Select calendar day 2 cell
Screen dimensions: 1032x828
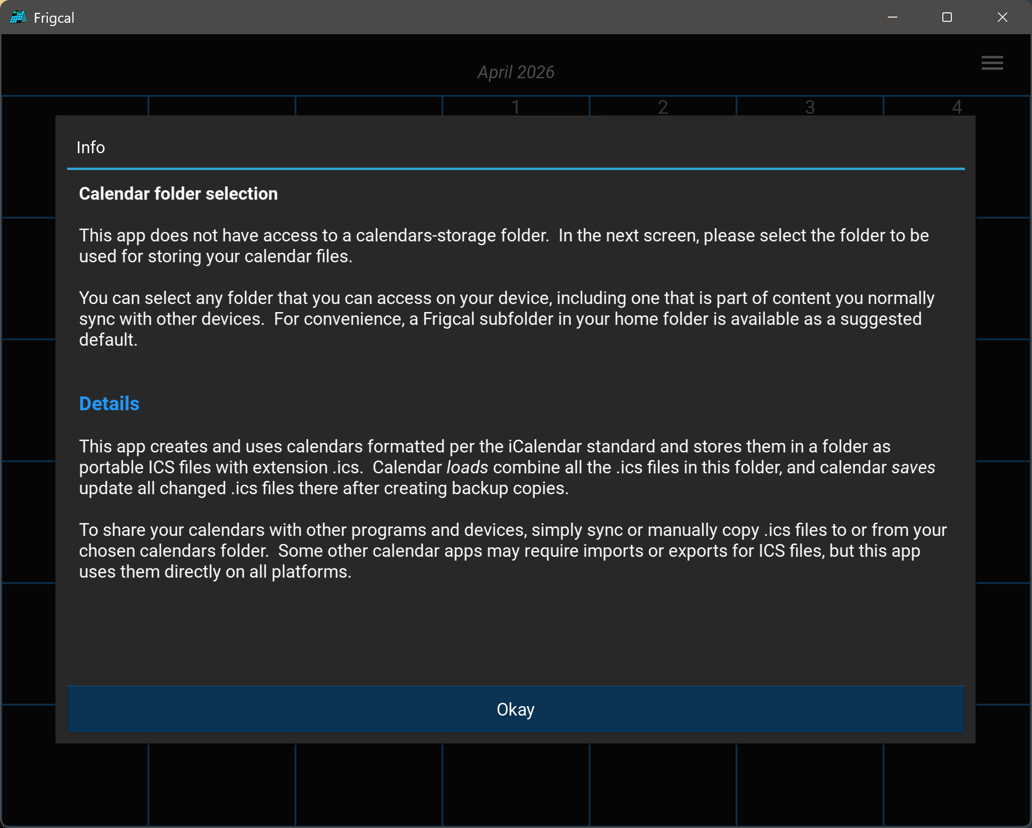663,106
